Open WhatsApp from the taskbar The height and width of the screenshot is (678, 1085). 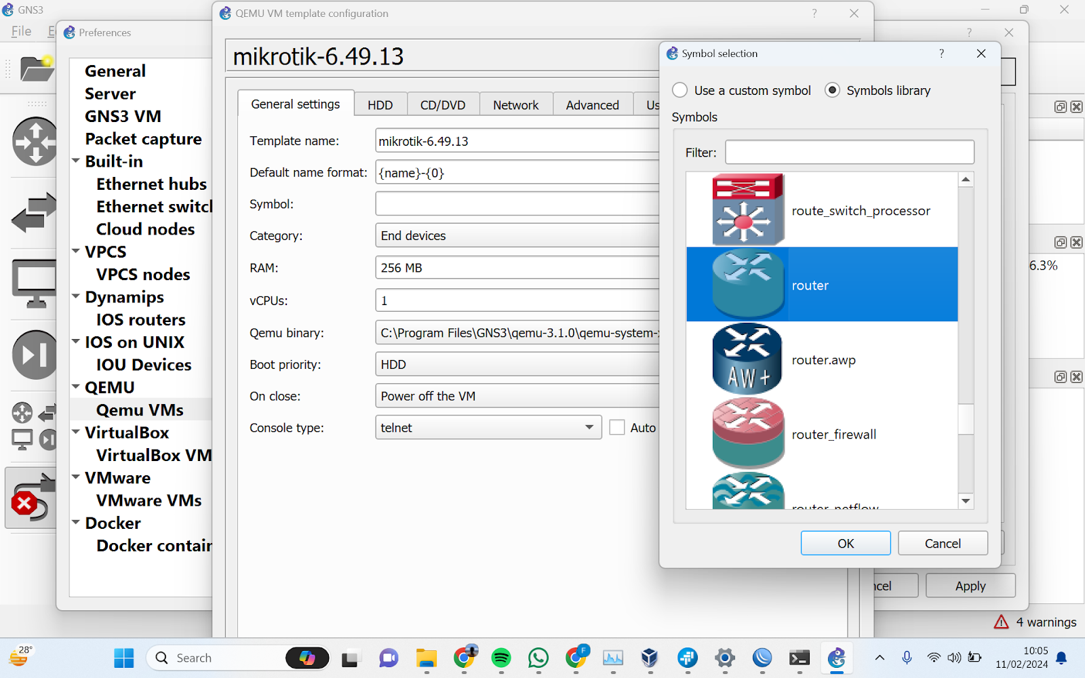click(538, 658)
